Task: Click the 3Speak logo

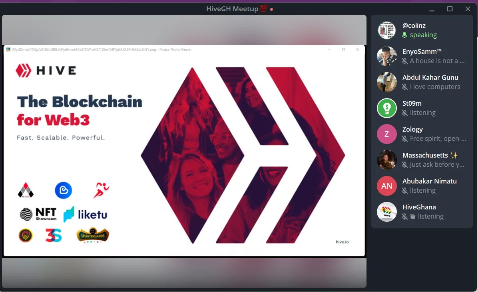Action: pos(54,235)
